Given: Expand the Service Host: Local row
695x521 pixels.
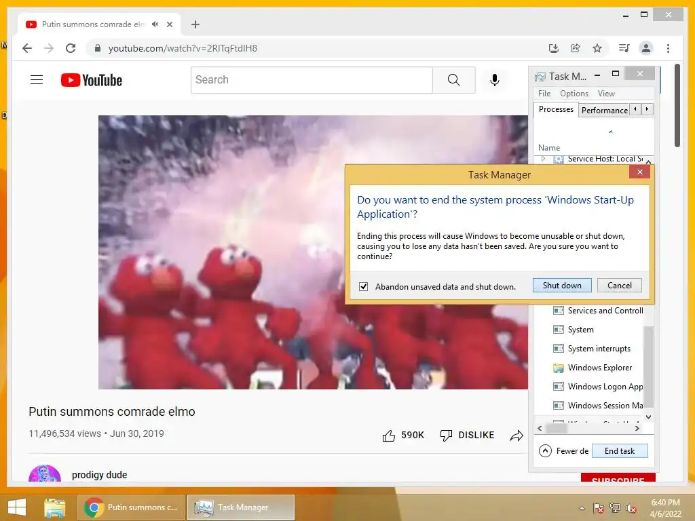Looking at the screenshot, I should [x=544, y=159].
